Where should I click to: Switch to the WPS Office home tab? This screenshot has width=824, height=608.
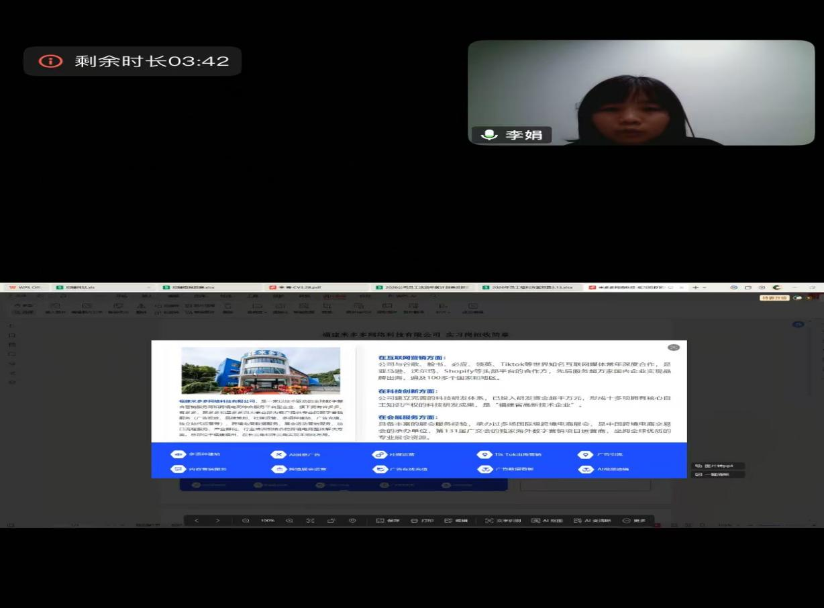click(25, 287)
